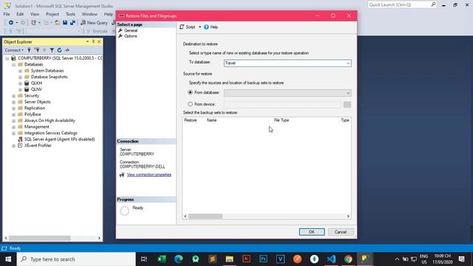Open Google Chrome from the taskbar
This screenshot has width=473, height=266.
(x=348, y=259)
